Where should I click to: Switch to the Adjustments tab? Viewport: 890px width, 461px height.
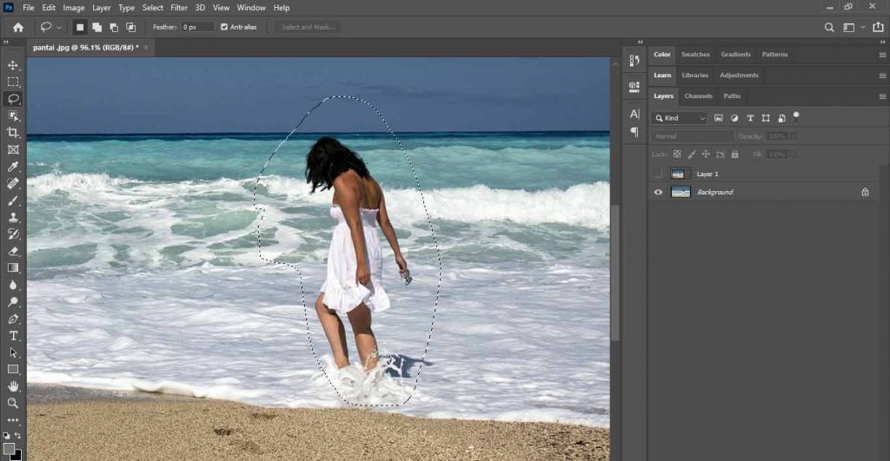coord(739,76)
